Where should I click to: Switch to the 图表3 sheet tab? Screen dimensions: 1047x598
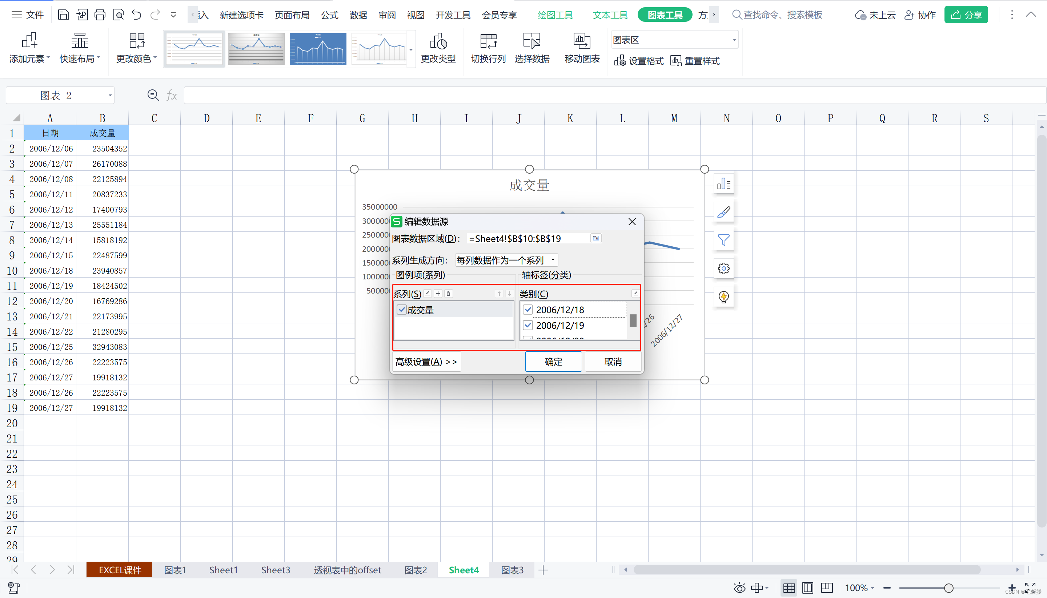point(512,570)
